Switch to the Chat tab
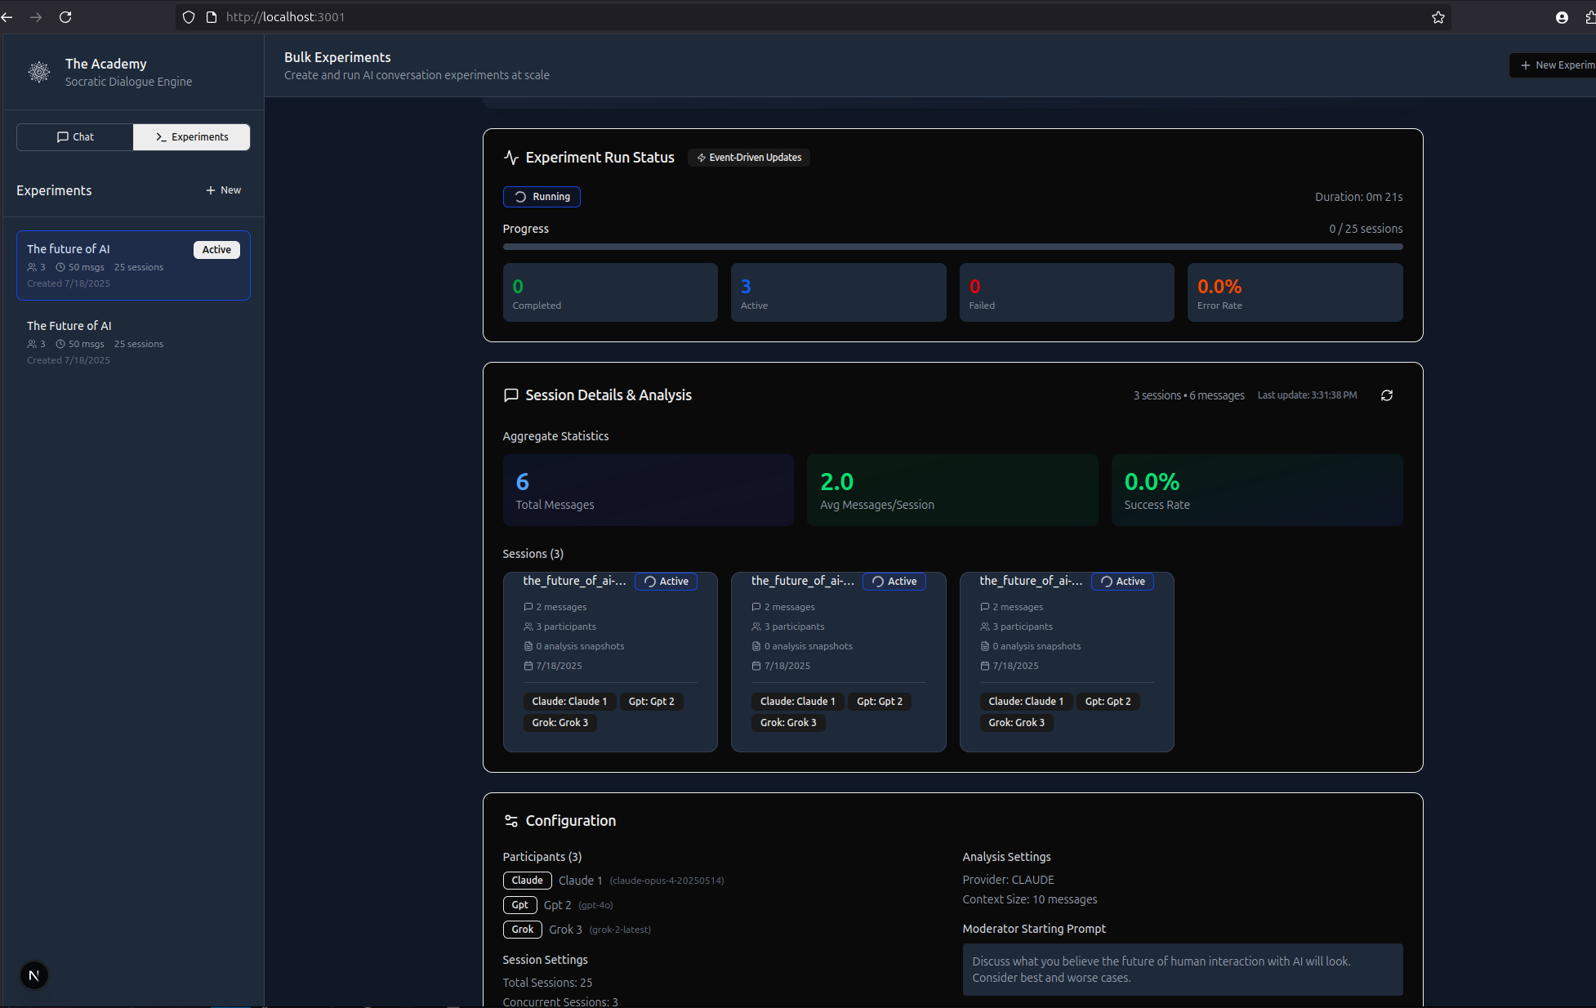Viewport: 1596px width, 1008px height. [x=75, y=137]
